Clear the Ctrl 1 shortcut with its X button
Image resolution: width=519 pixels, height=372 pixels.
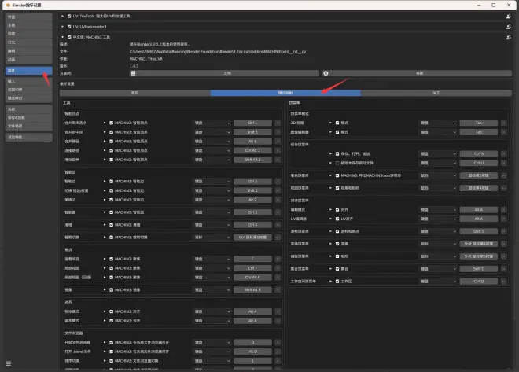point(278,123)
